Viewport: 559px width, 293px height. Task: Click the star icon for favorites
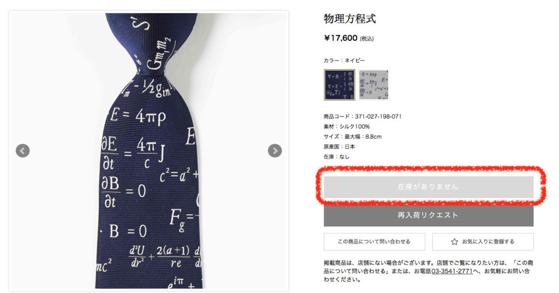[454, 242]
